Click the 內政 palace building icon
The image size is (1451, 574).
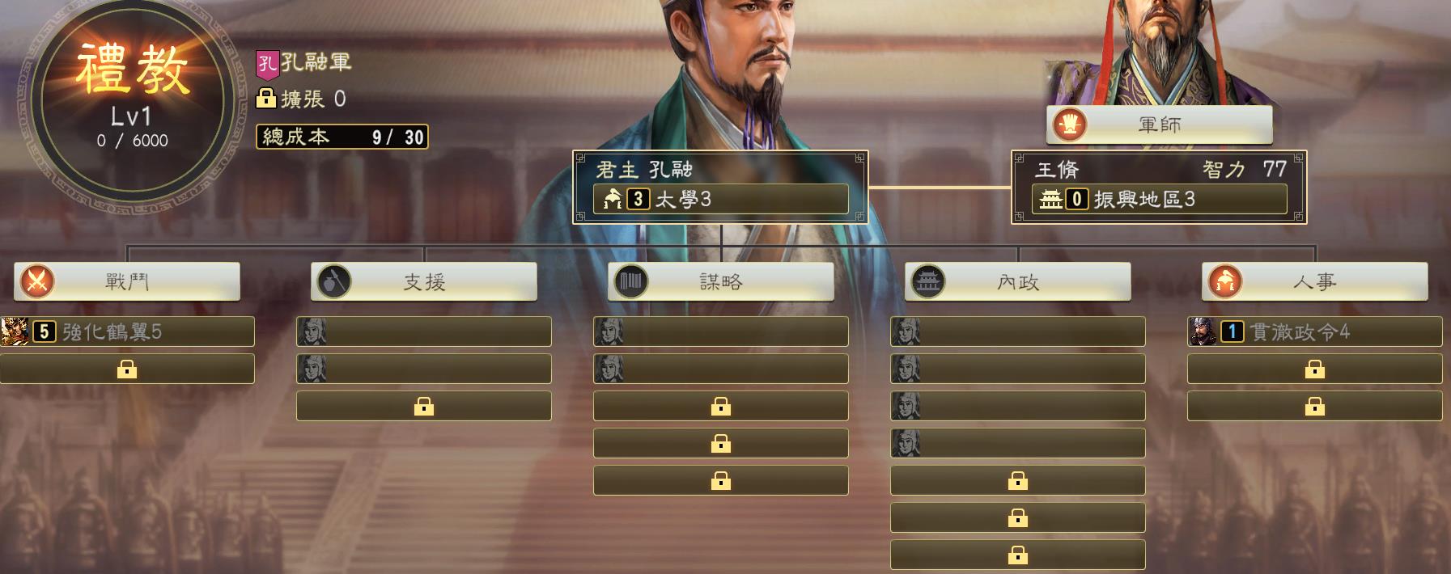[927, 281]
